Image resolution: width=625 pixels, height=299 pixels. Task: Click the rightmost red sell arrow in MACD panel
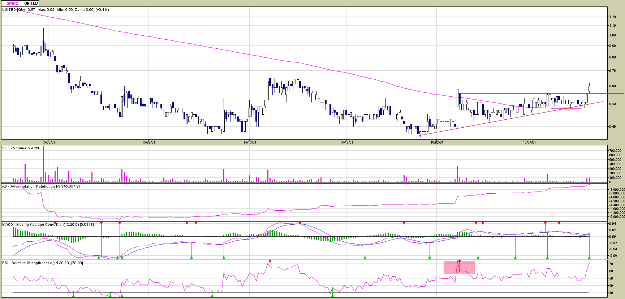click(x=559, y=223)
